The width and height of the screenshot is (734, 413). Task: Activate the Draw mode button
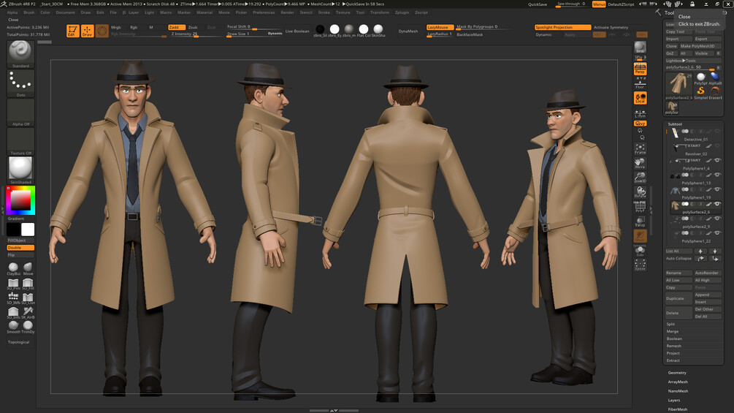(x=87, y=31)
